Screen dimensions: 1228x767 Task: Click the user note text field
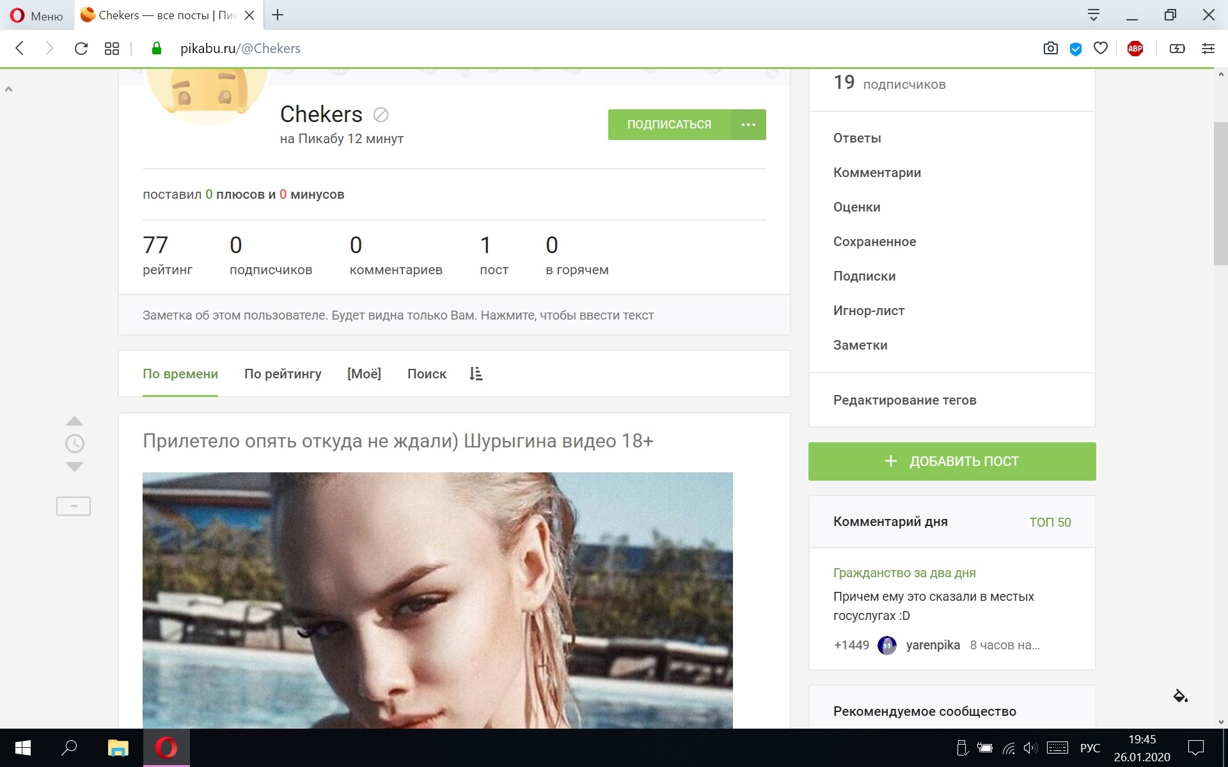click(398, 315)
